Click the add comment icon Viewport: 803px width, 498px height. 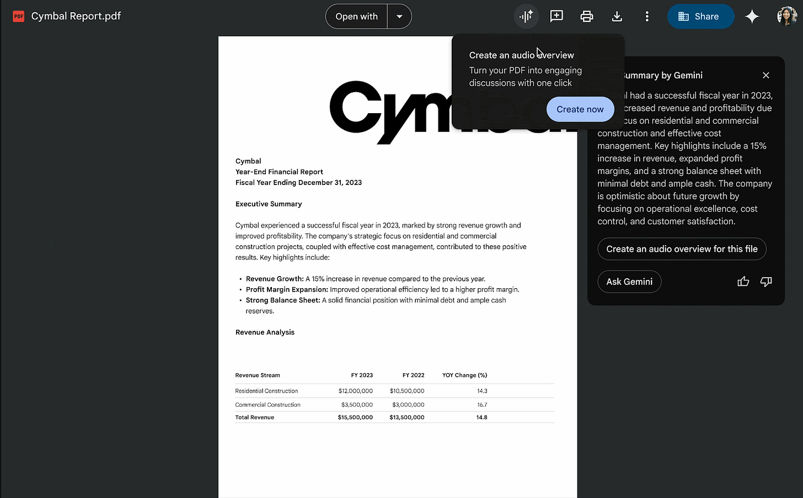(556, 17)
